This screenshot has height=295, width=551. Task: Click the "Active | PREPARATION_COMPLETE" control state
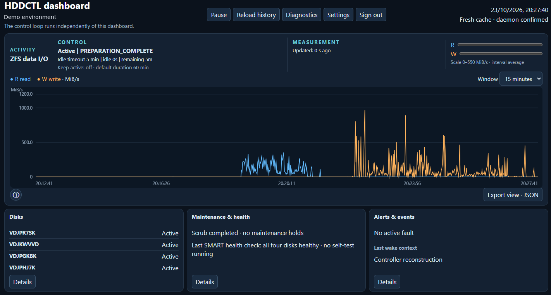pos(105,51)
